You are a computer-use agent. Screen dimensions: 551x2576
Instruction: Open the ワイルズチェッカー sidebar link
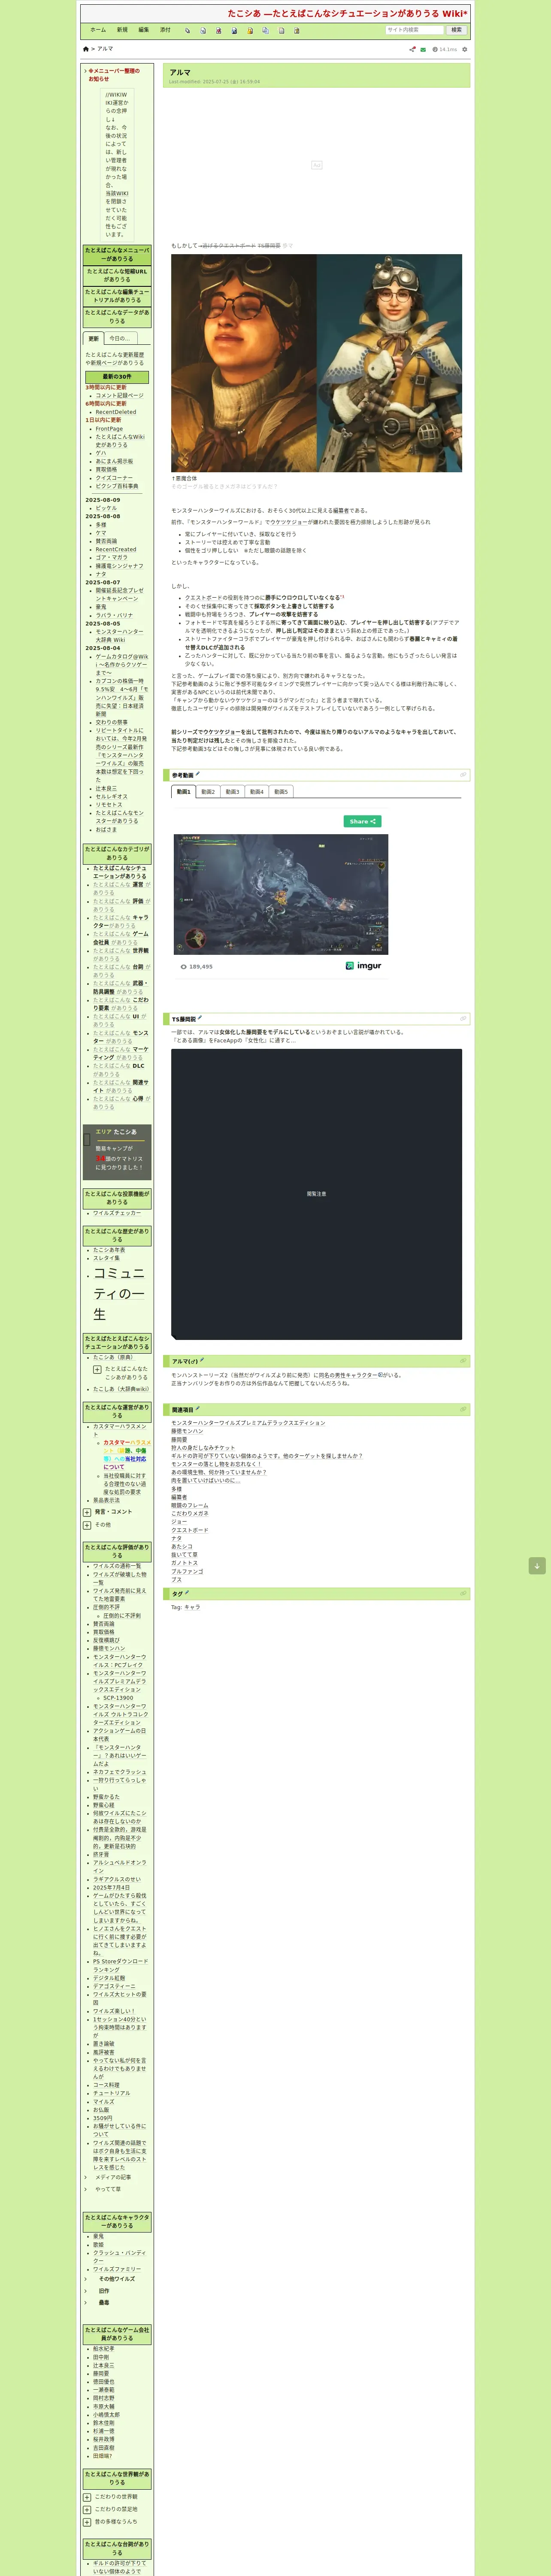117,1212
